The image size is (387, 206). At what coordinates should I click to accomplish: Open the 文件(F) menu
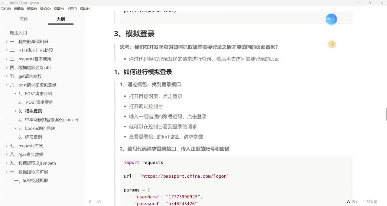pos(6,9)
